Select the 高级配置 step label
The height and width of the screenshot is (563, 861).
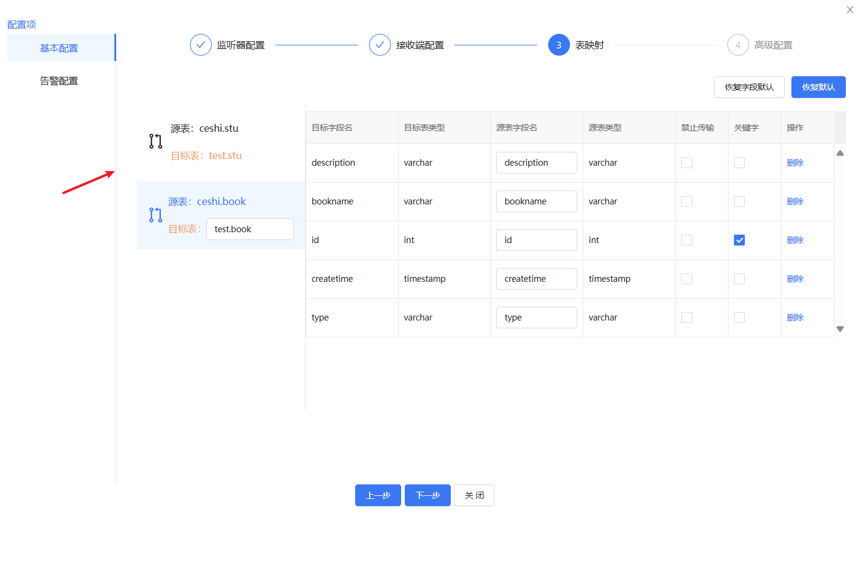coord(773,45)
